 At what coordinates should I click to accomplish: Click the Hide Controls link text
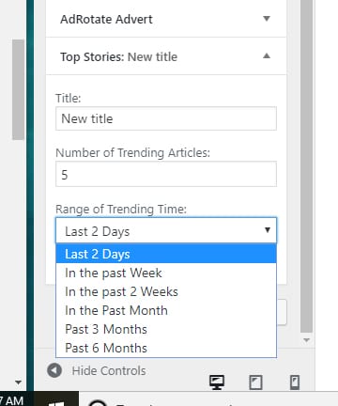[x=109, y=370]
